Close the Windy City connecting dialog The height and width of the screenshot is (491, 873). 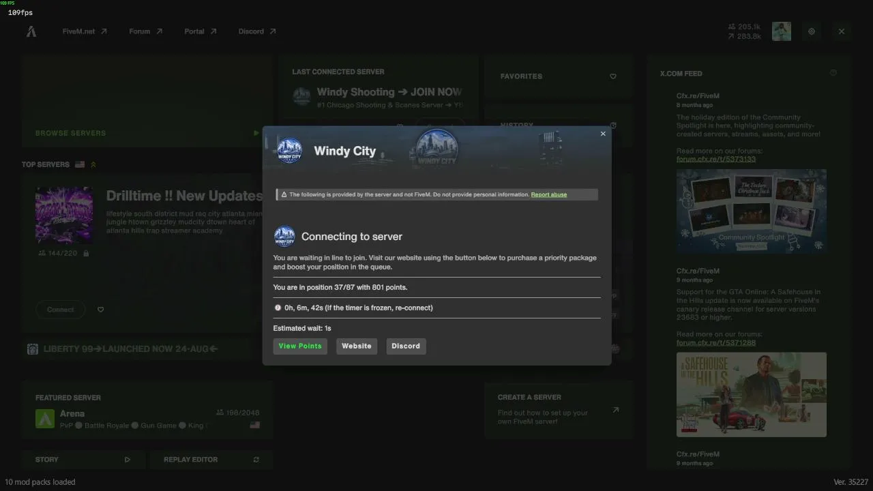click(x=603, y=134)
